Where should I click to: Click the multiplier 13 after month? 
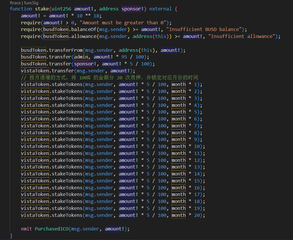[x=197, y=167]
